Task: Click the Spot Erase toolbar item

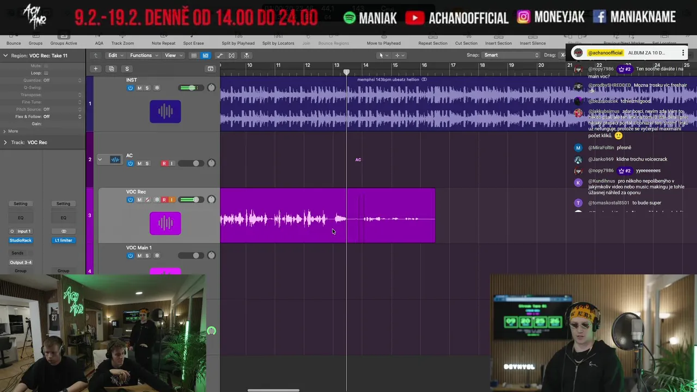Action: click(x=193, y=43)
